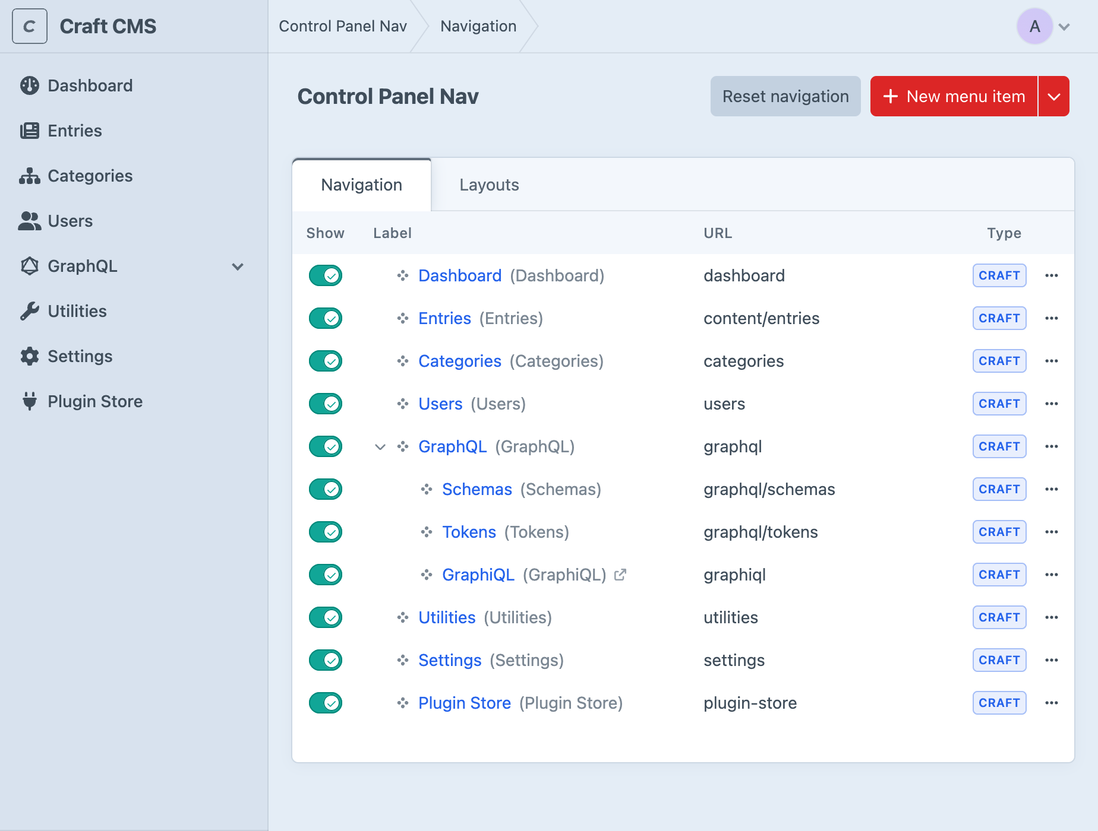This screenshot has width=1098, height=831.
Task: Toggle visibility of the GraphiQL row
Action: (326, 575)
